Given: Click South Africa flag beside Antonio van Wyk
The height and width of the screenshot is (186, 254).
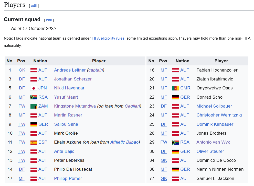Looking at the screenshot, I should click(175, 142).
